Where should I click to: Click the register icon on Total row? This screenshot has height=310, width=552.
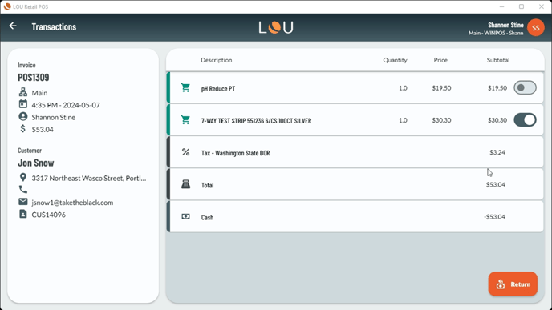185,184
